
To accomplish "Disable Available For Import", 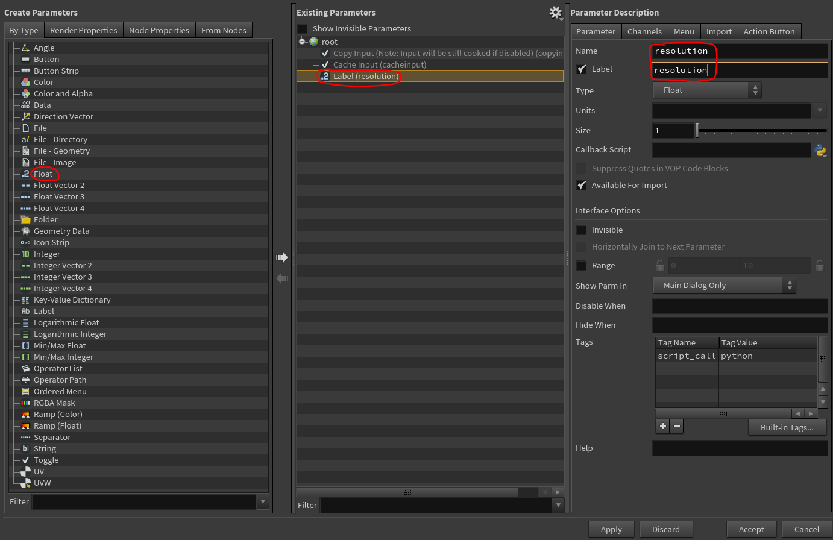I will coord(581,186).
